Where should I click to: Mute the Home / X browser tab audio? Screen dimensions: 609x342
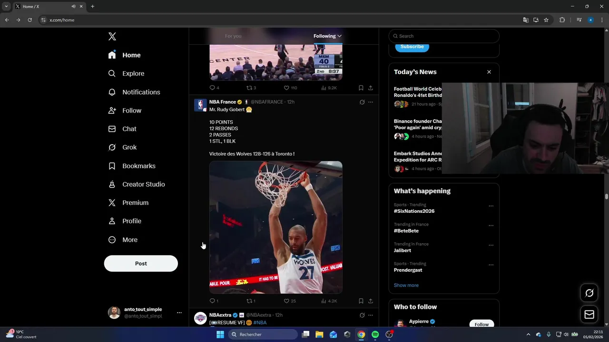[x=73, y=7]
